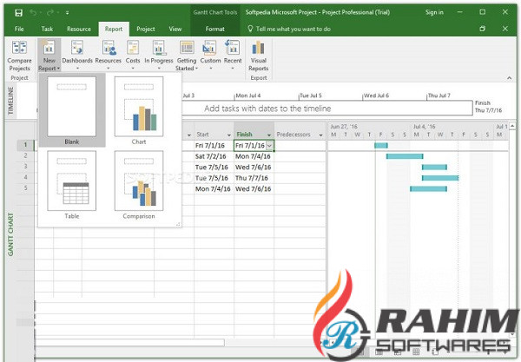521x362 pixels.
Task: Click the Undo arrow icon
Action: coord(33,13)
